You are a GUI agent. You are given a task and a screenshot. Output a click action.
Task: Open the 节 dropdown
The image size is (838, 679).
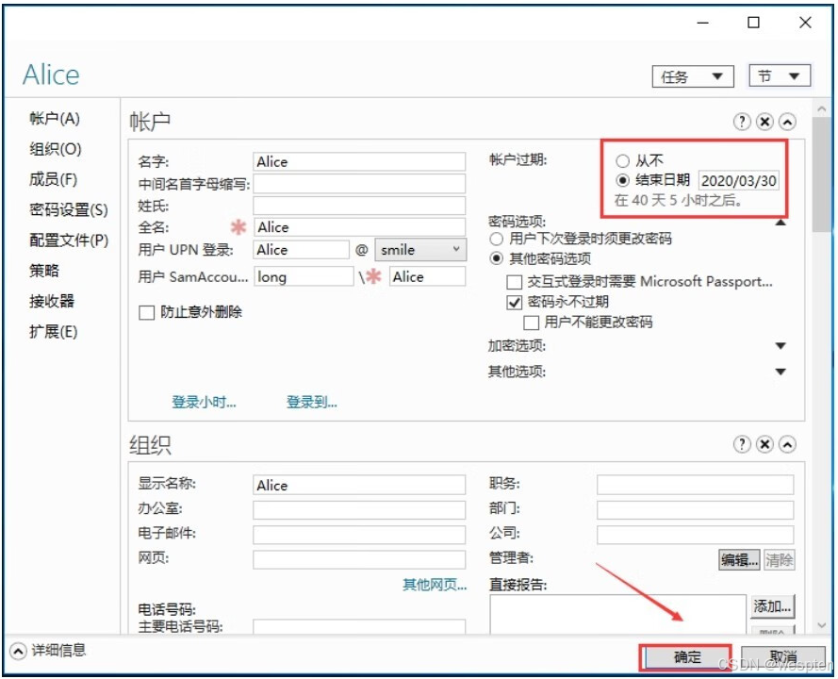[x=780, y=76]
